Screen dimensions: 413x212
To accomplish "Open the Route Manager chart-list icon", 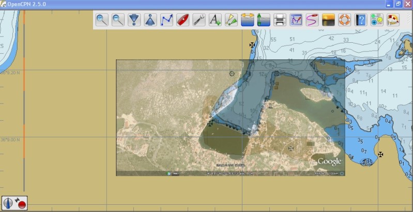I will [296, 20].
